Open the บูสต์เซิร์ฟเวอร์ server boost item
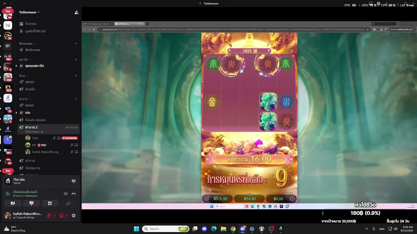The height and width of the screenshot is (234, 417). pos(49,31)
